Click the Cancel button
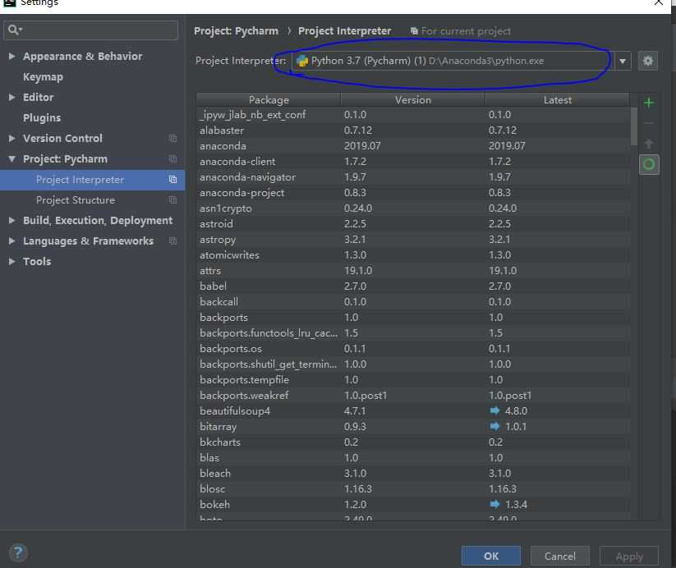This screenshot has width=676, height=568. 559,556
